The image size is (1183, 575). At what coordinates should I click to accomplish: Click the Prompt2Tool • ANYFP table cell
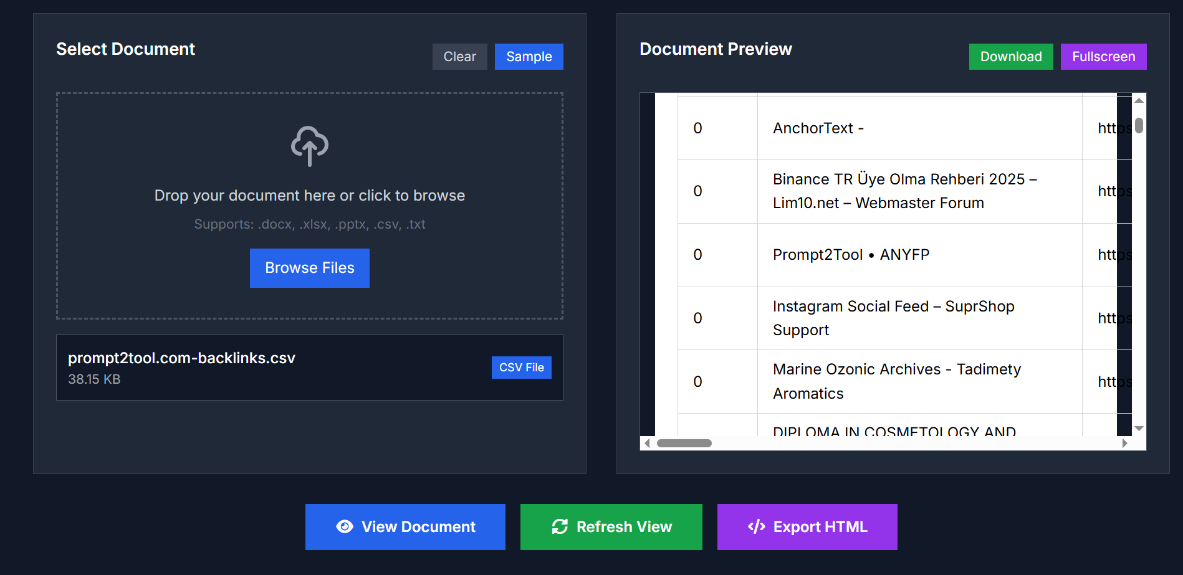pos(851,255)
